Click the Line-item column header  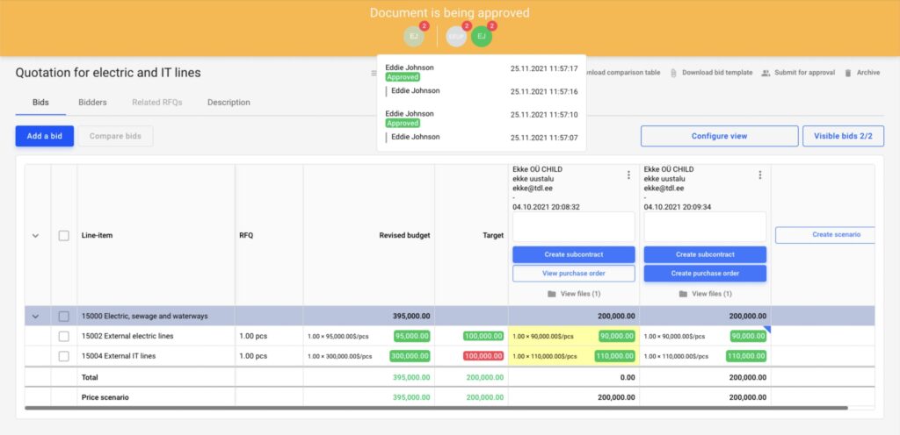(x=97, y=235)
